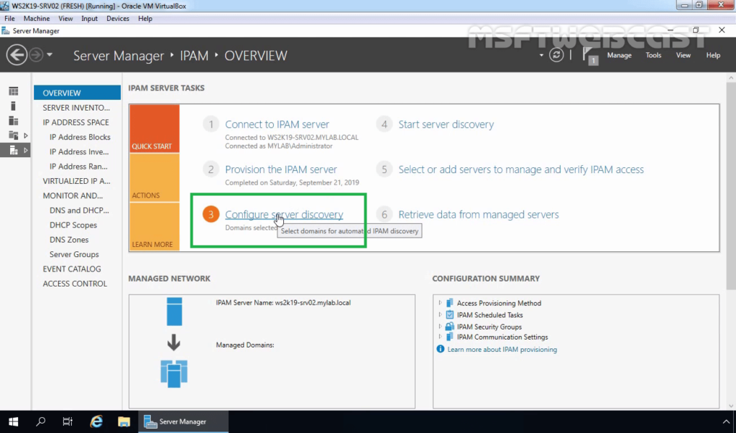Click Connect to IPAM server link
The width and height of the screenshot is (736, 433).
[277, 124]
